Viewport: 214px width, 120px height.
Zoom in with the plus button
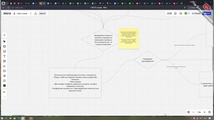(204, 112)
